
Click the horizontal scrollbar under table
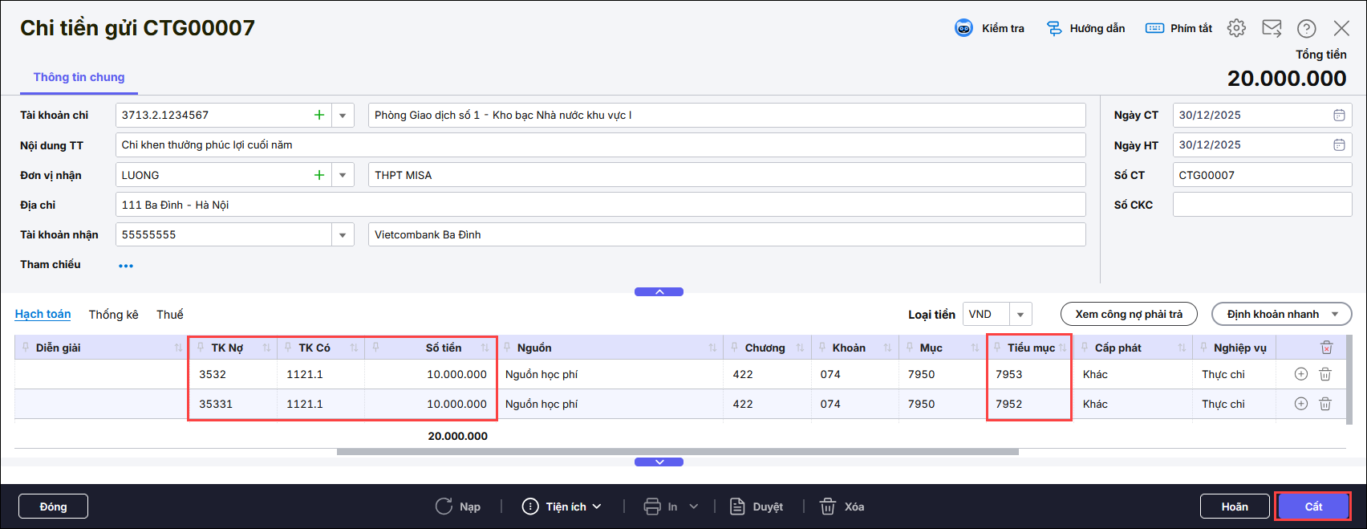677,452
